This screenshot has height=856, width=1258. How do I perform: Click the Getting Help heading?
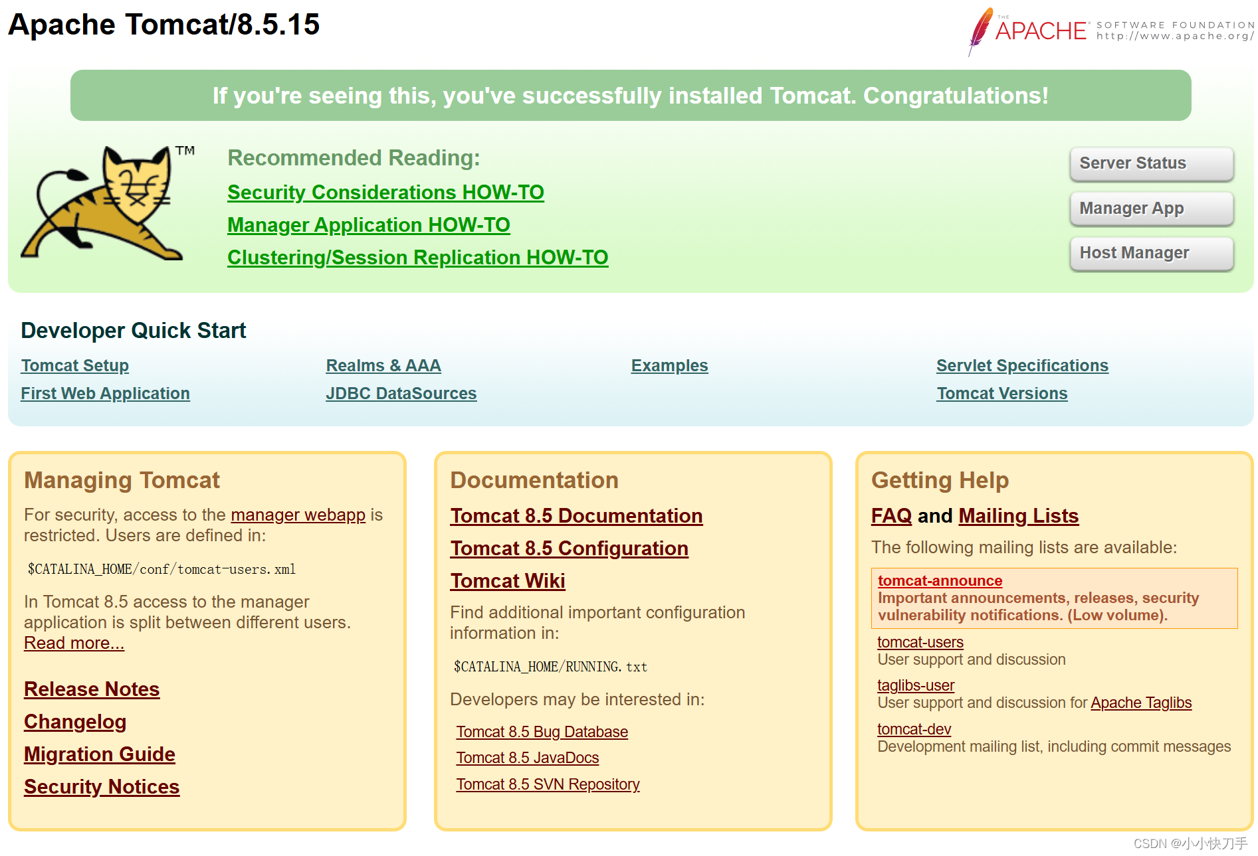point(940,481)
